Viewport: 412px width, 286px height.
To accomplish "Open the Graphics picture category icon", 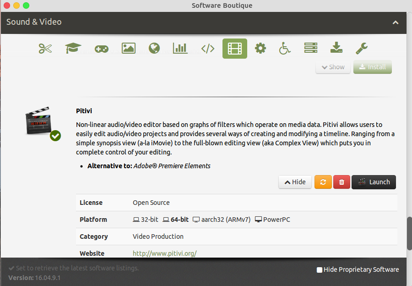I will (129, 49).
